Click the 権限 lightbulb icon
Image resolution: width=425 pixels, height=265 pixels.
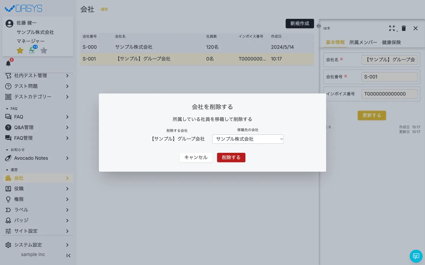click(8, 199)
